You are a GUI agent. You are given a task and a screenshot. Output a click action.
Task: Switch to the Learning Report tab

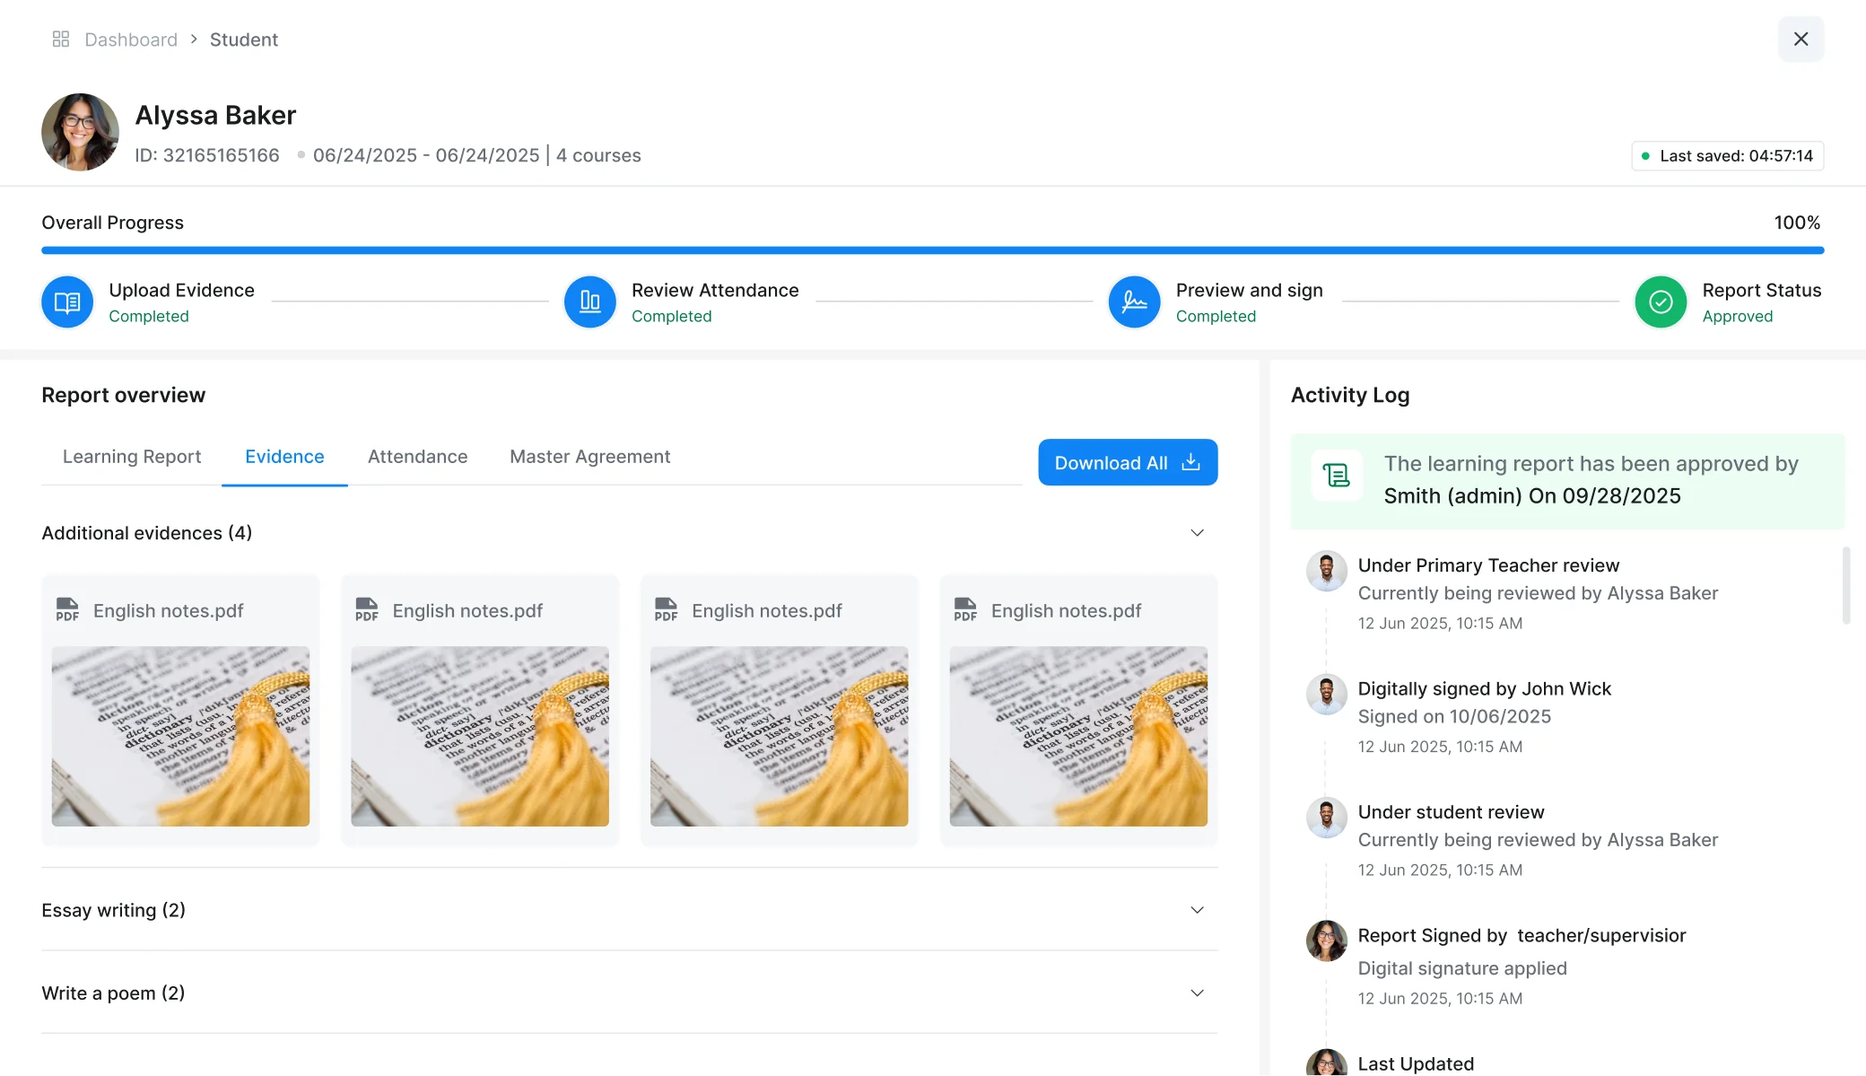coord(132,457)
